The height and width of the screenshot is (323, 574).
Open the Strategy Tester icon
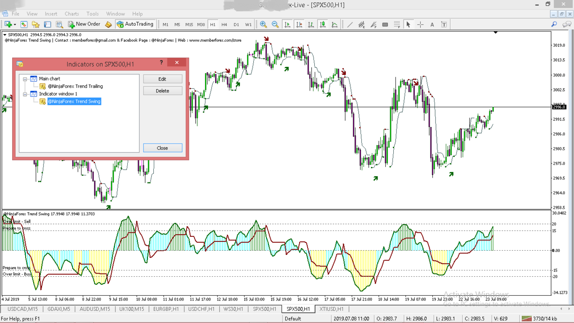pyautogui.click(x=59, y=24)
